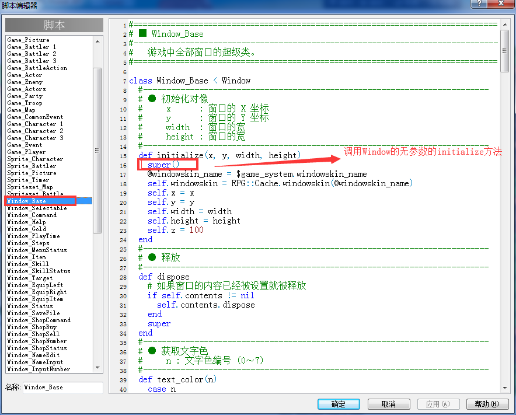Select Window_Item script
Image resolution: width=516 pixels, height=415 pixels.
26,257
